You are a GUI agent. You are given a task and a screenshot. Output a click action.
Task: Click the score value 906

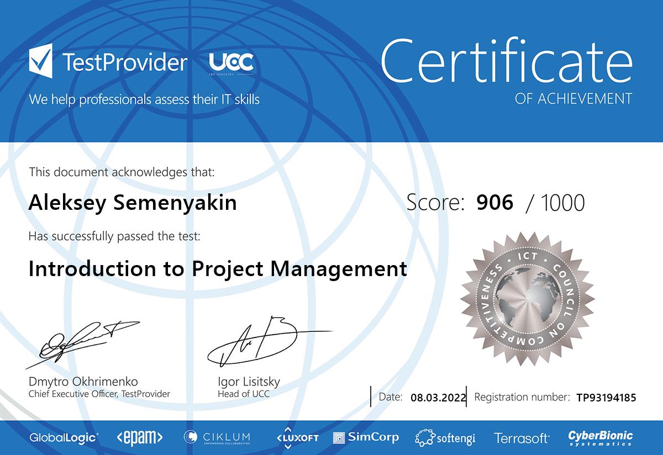tap(494, 203)
